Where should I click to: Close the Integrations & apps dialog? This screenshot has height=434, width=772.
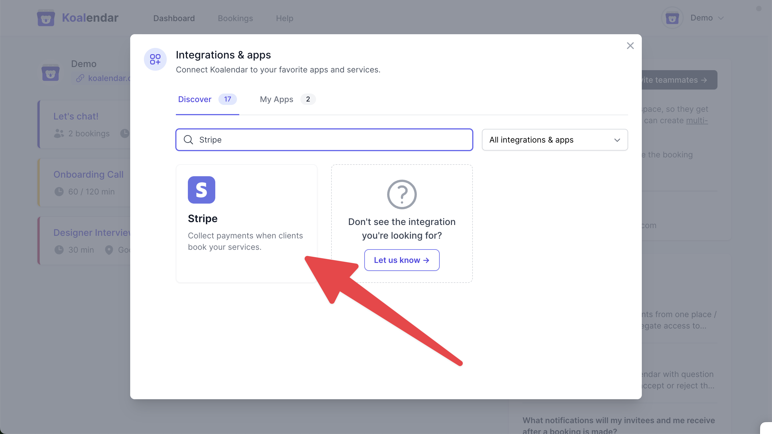pos(630,46)
